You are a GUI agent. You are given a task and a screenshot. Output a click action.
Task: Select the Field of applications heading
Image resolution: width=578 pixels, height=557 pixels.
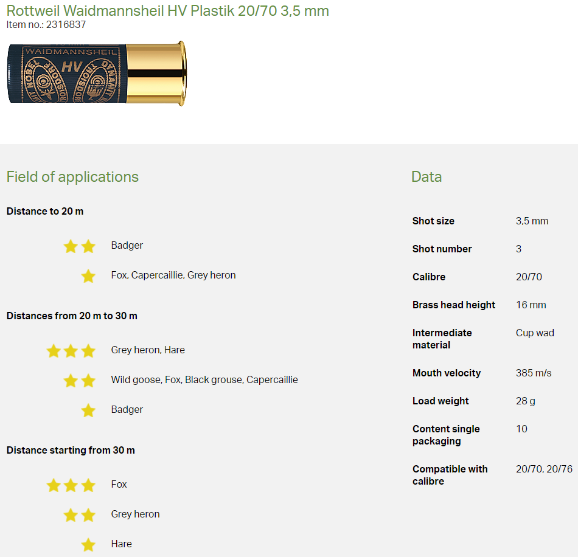(x=72, y=177)
